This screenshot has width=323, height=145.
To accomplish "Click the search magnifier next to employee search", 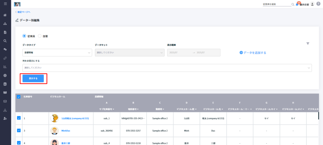I will [293, 4].
